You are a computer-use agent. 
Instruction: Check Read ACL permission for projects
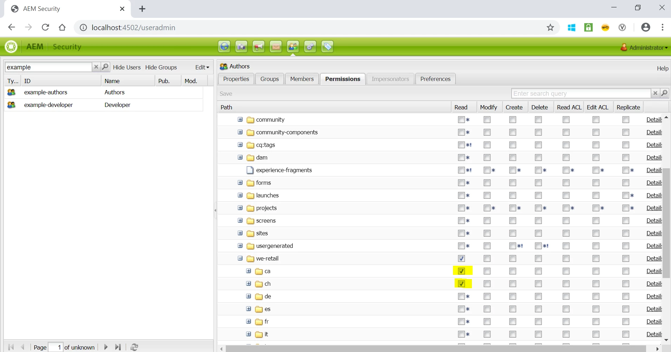[566, 208]
